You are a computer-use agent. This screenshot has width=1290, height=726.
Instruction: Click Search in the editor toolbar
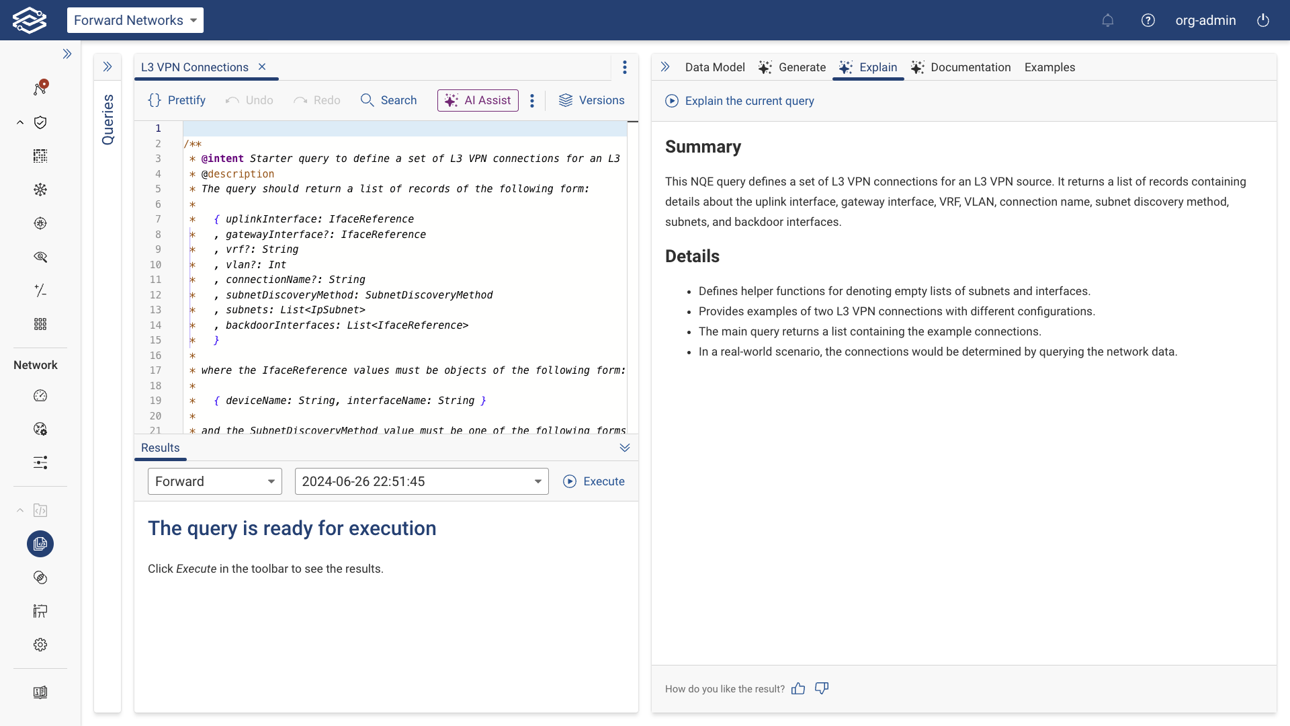(x=388, y=100)
